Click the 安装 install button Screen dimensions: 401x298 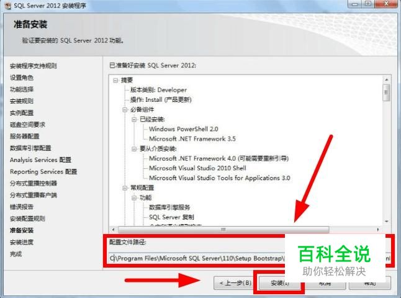[x=280, y=283]
